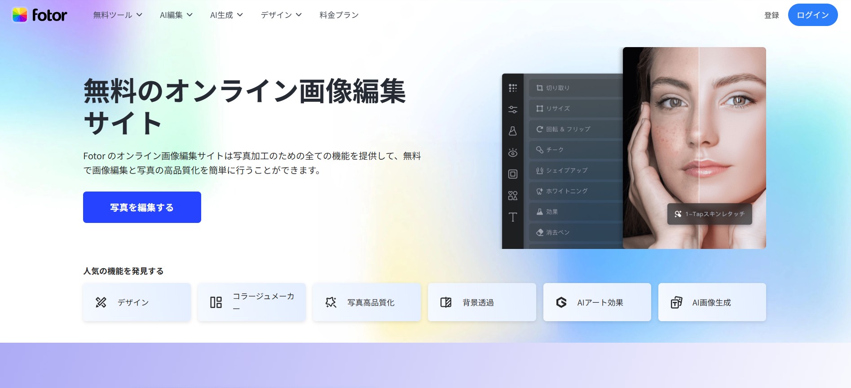The height and width of the screenshot is (388, 851).
Task: Select チーク tool in preview panel
Action: coord(576,150)
